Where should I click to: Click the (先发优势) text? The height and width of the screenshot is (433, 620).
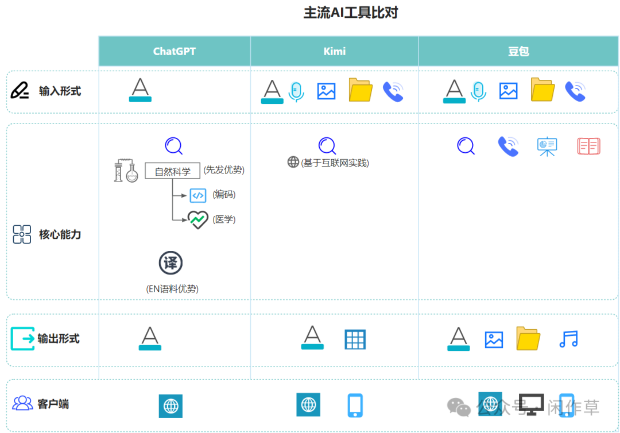click(x=224, y=169)
